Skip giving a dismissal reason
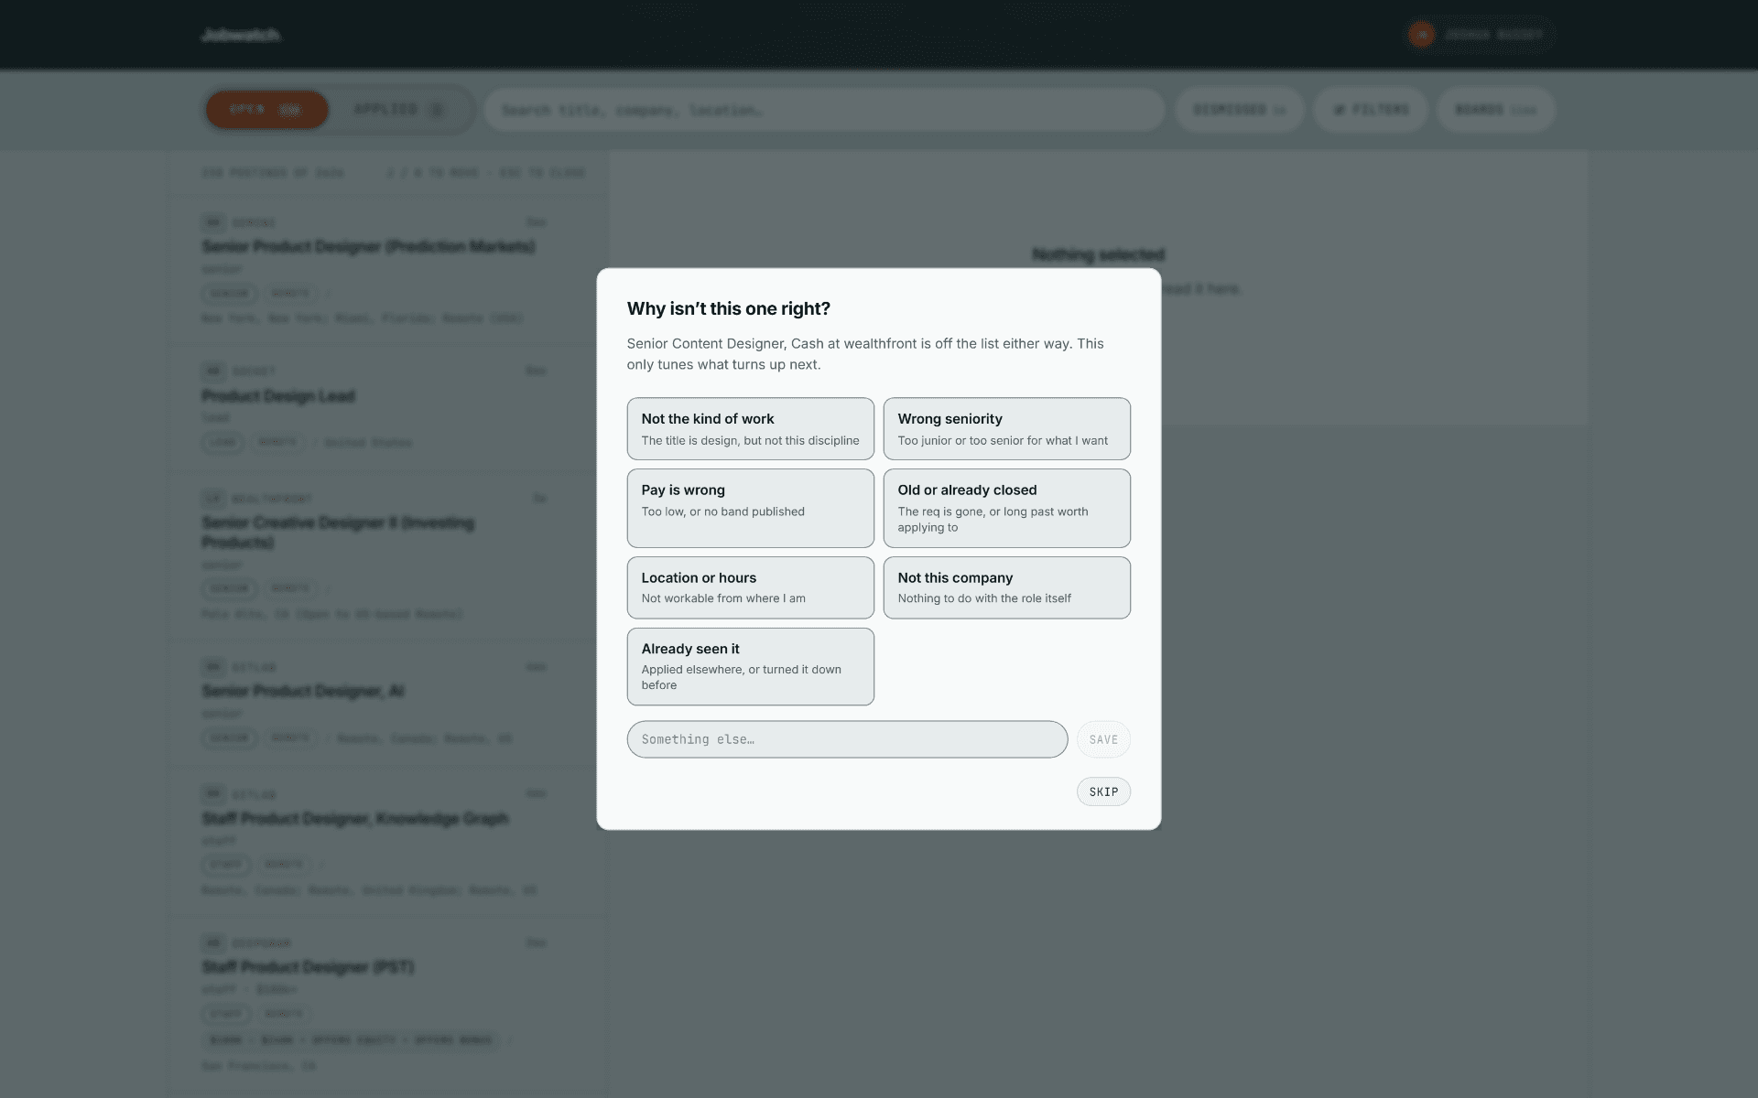This screenshot has width=1758, height=1098. pos(1103,791)
